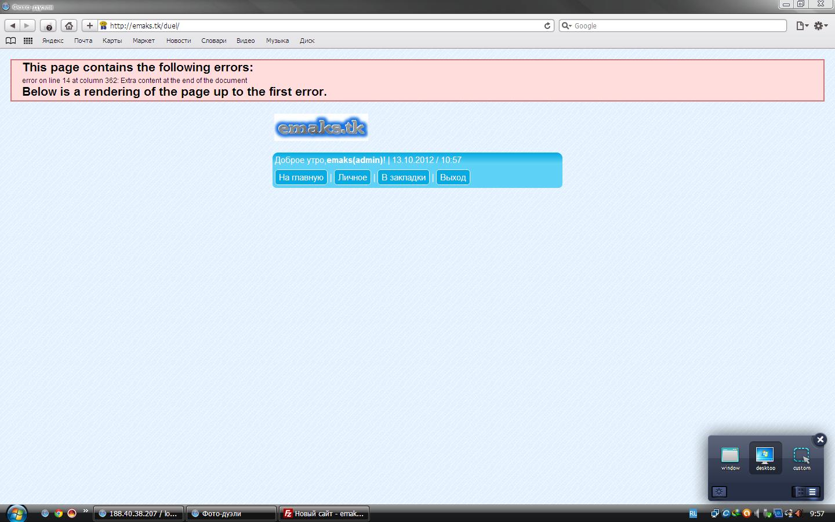Open capture widget settings gear
This screenshot has height=522, width=835.
pyautogui.click(x=719, y=492)
